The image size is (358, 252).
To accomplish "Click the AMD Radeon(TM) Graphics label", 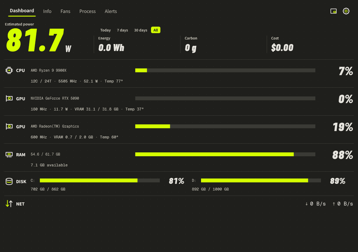I will click(55, 126).
